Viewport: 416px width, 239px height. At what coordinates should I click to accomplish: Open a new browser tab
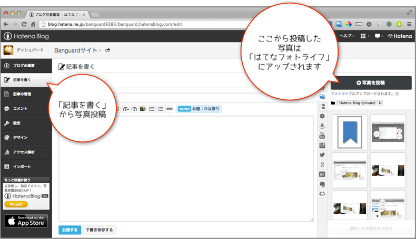click(95, 15)
